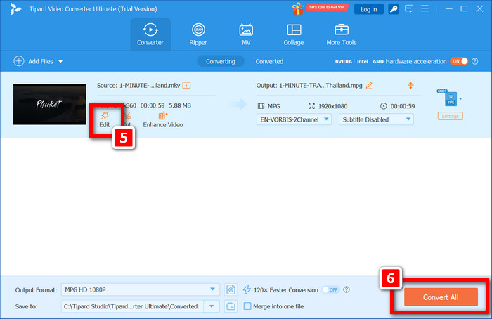The width and height of the screenshot is (492, 319).
Task: Expand the Add Files dropdown arrow
Action: click(60, 61)
